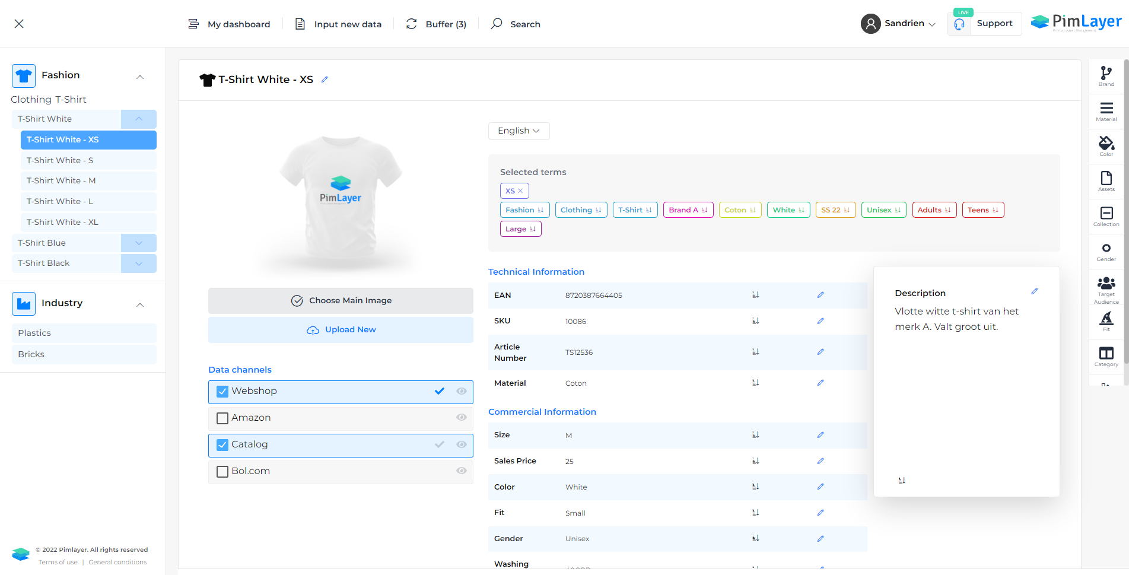Click edit pencil for EAN row

[x=820, y=295]
